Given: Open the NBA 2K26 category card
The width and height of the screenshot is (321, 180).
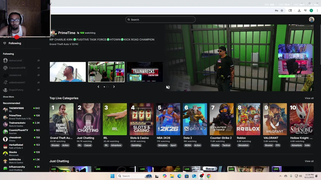Looking at the screenshot, I should point(168,119).
